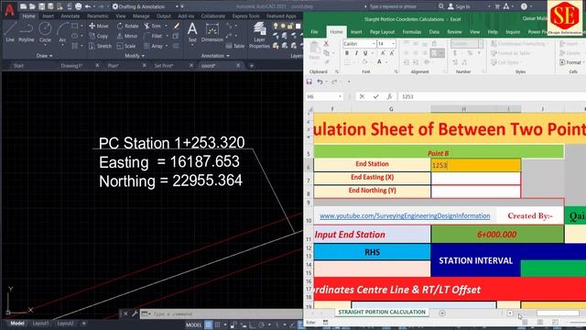Viewport: 586px width, 330px height.
Task: Click AutoCAD Sign In button
Action: click(459, 6)
